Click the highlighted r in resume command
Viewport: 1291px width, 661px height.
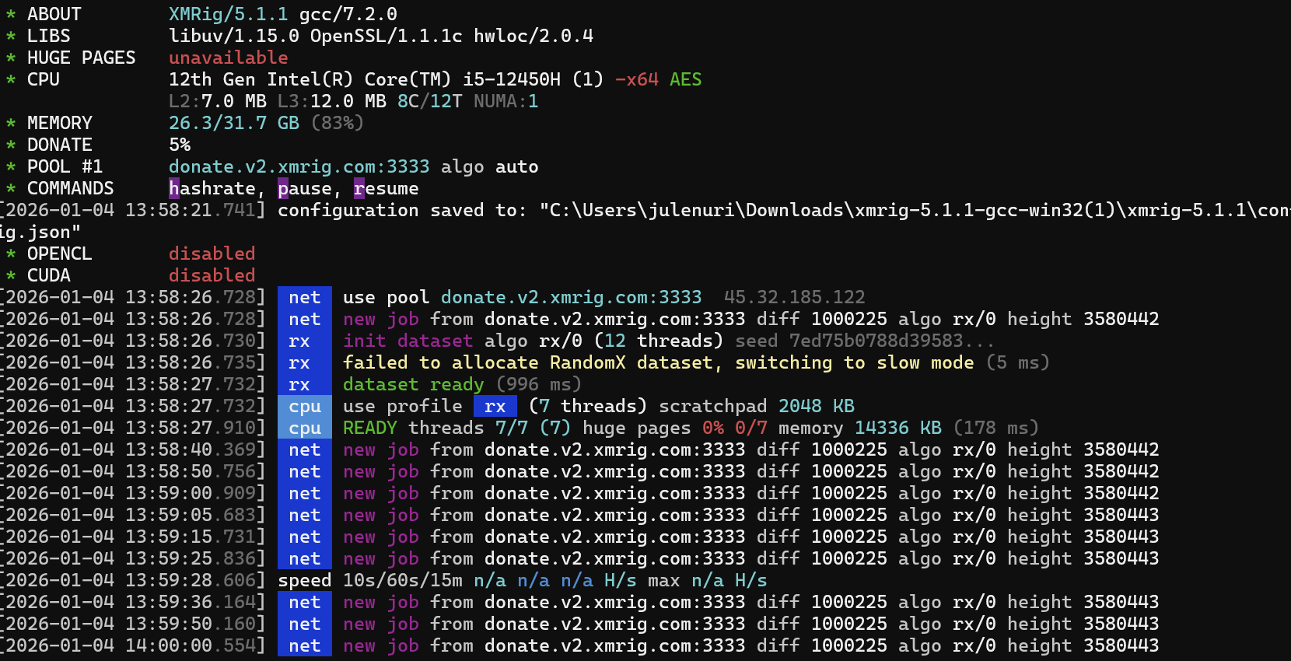(x=359, y=189)
